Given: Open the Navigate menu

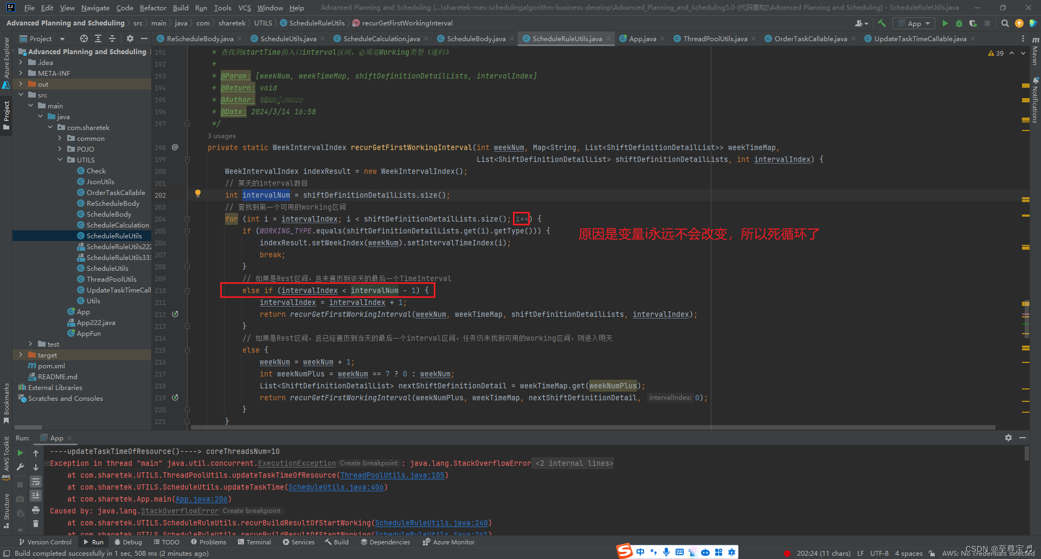Looking at the screenshot, I should pos(95,8).
